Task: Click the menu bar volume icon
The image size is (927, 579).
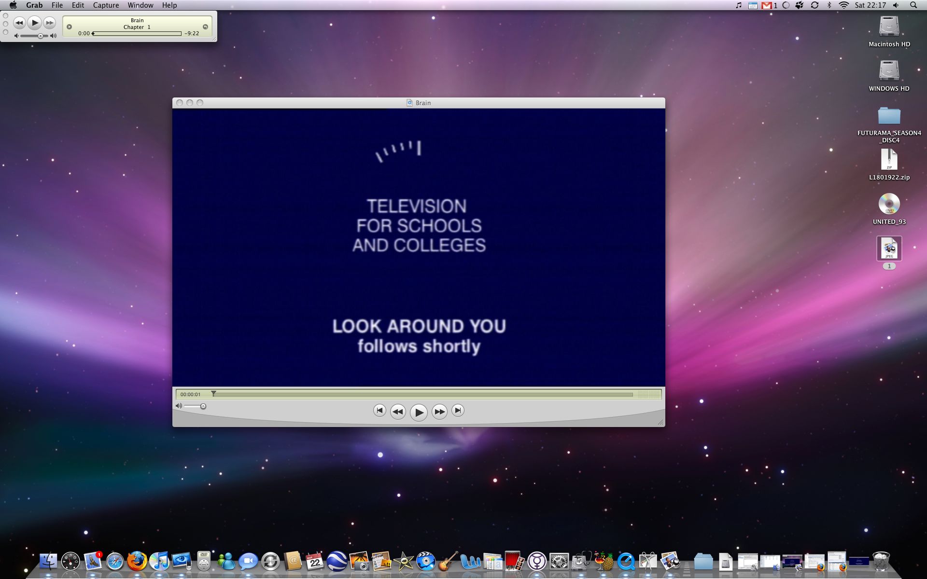Action: [x=896, y=5]
